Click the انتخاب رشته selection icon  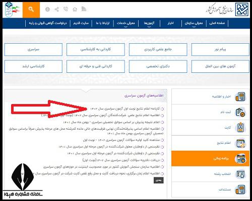pos(240,174)
